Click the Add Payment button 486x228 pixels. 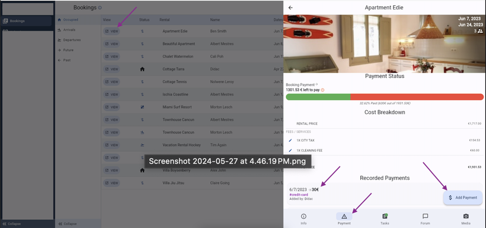coord(463,198)
